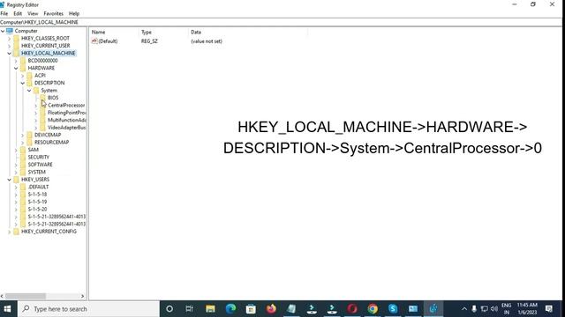Expand HKEY_CLASSES_ROOT key
Viewport: 565px width, 317px height.
[x=10, y=38]
